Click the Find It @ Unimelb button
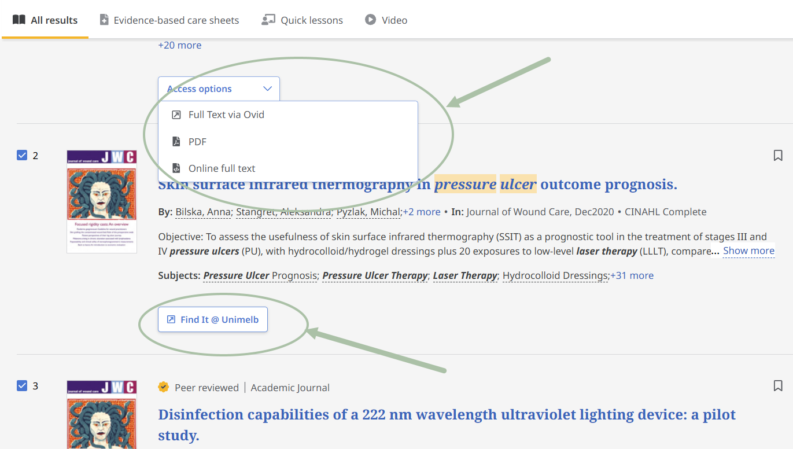The width and height of the screenshot is (793, 449). pos(213,319)
